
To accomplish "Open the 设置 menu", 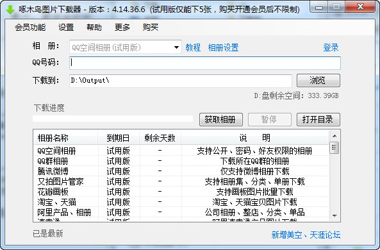I will click(x=66, y=27).
